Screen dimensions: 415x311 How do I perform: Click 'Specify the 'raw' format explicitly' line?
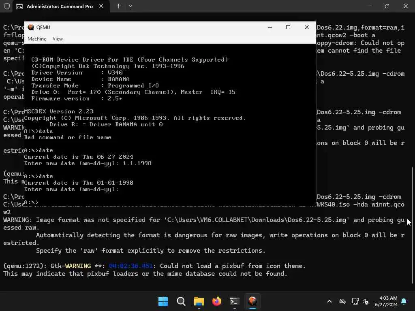(x=151, y=250)
